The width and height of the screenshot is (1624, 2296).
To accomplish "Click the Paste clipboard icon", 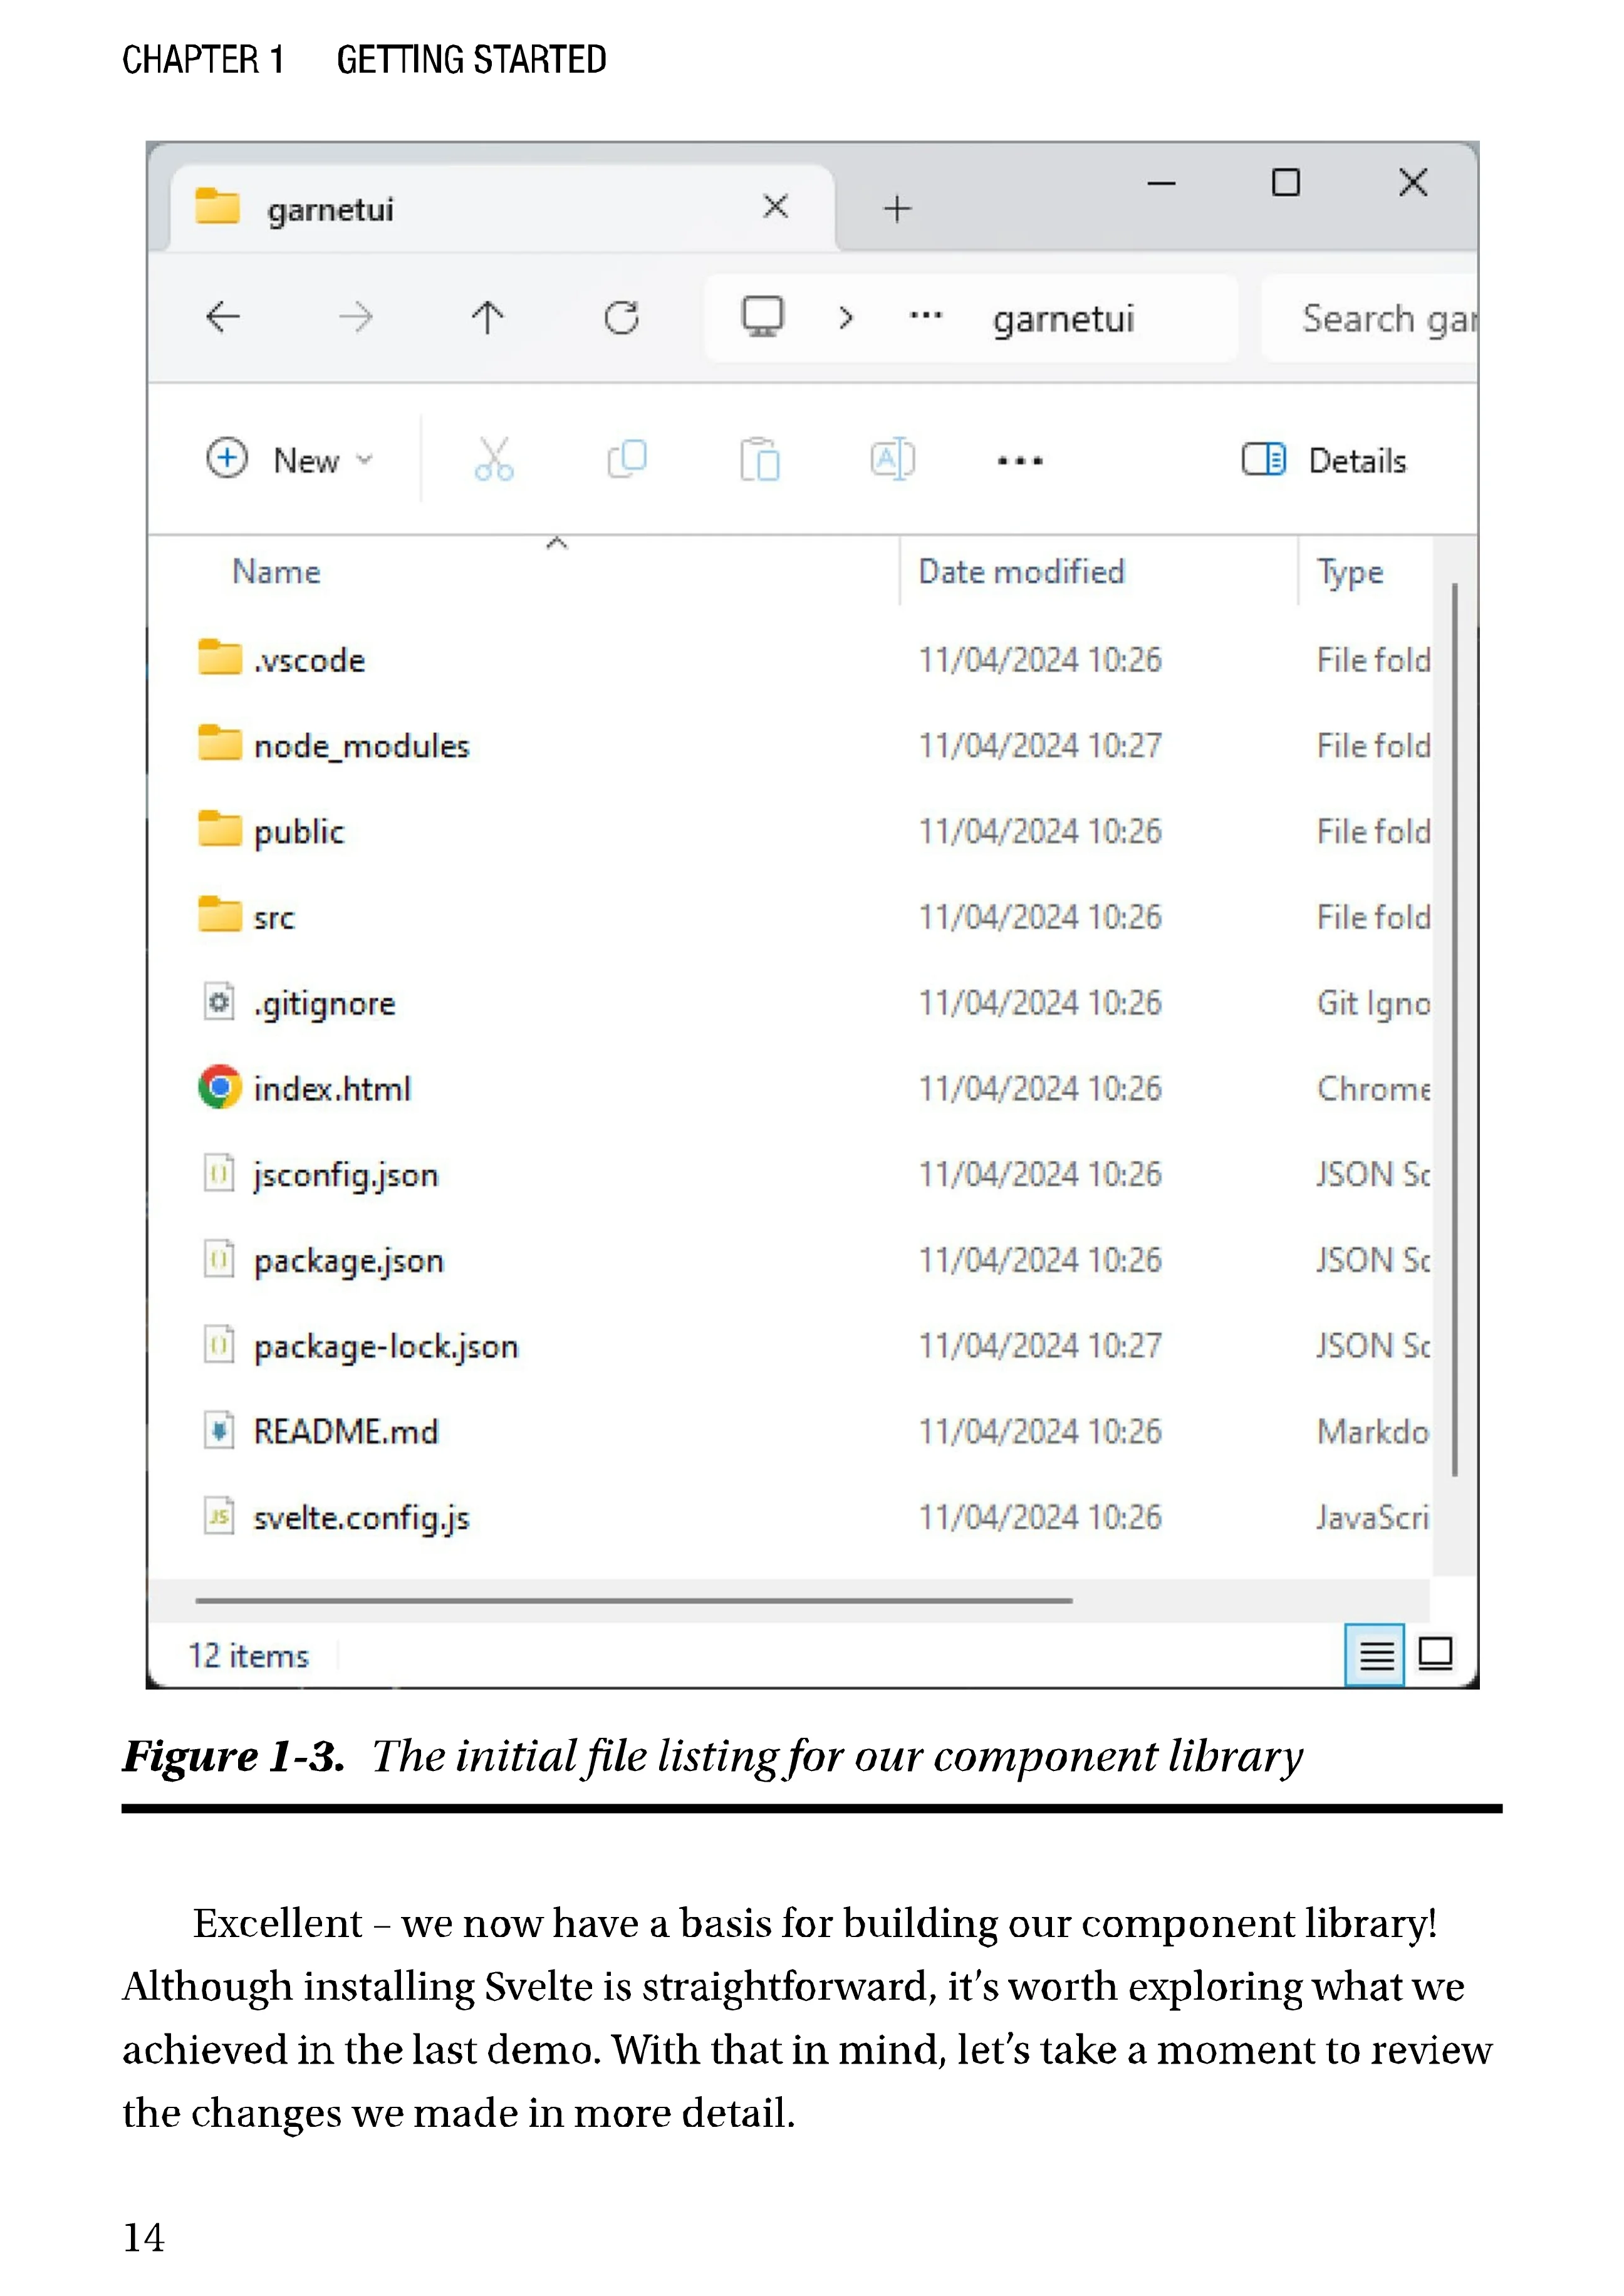I will tap(760, 460).
